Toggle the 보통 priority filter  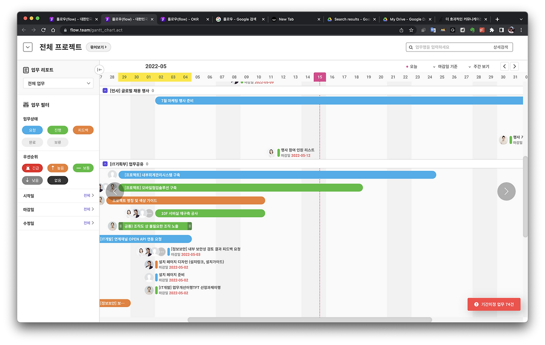point(83,168)
